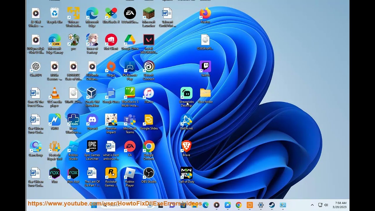
Task: Open VLC media player shortcut
Action: (54, 98)
